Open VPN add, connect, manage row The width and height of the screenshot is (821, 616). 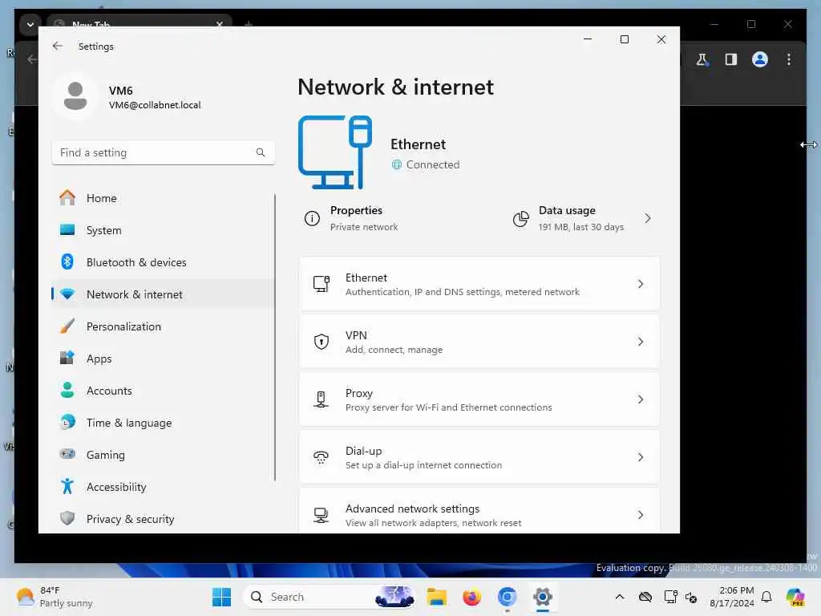[479, 342]
